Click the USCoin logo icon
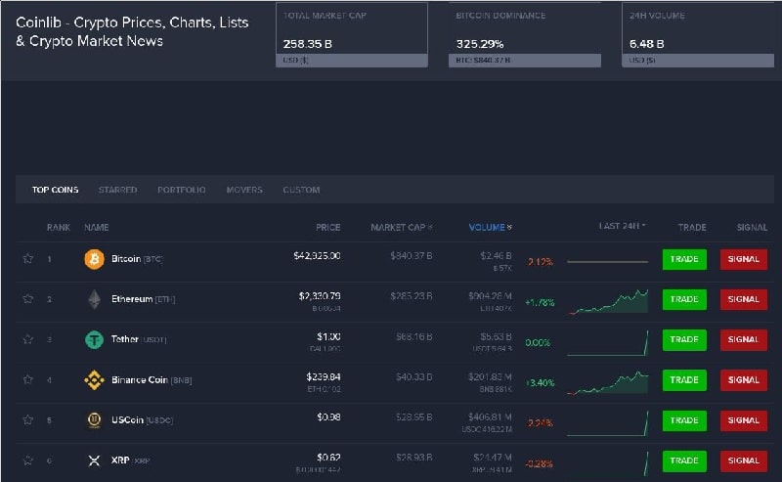The height and width of the screenshot is (482, 782). tap(94, 420)
